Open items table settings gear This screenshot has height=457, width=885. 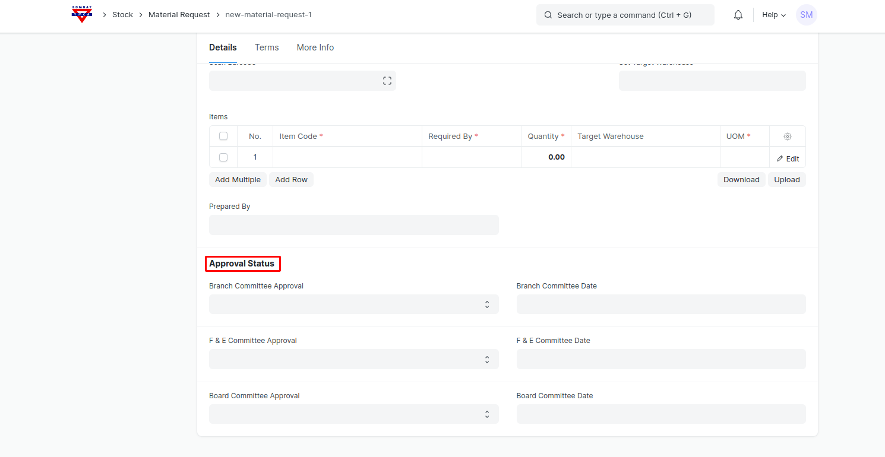tap(787, 137)
